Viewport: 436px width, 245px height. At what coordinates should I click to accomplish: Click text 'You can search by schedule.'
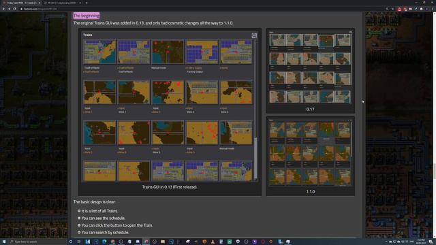coord(105,232)
